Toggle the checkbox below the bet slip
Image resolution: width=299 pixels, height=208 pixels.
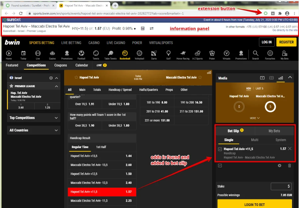pyautogui.click(x=220, y=165)
